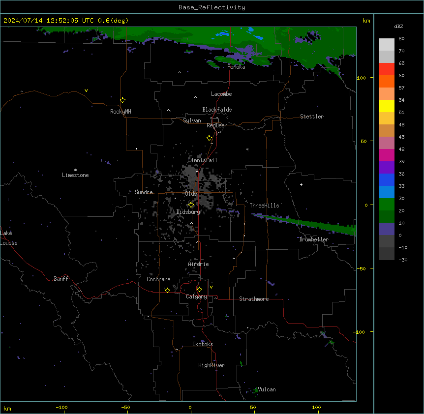Click the HighRiver city label
This screenshot has height=414, width=424.
click(212, 365)
